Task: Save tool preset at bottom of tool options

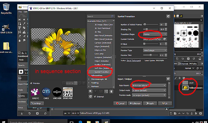Action: [x=22, y=113]
